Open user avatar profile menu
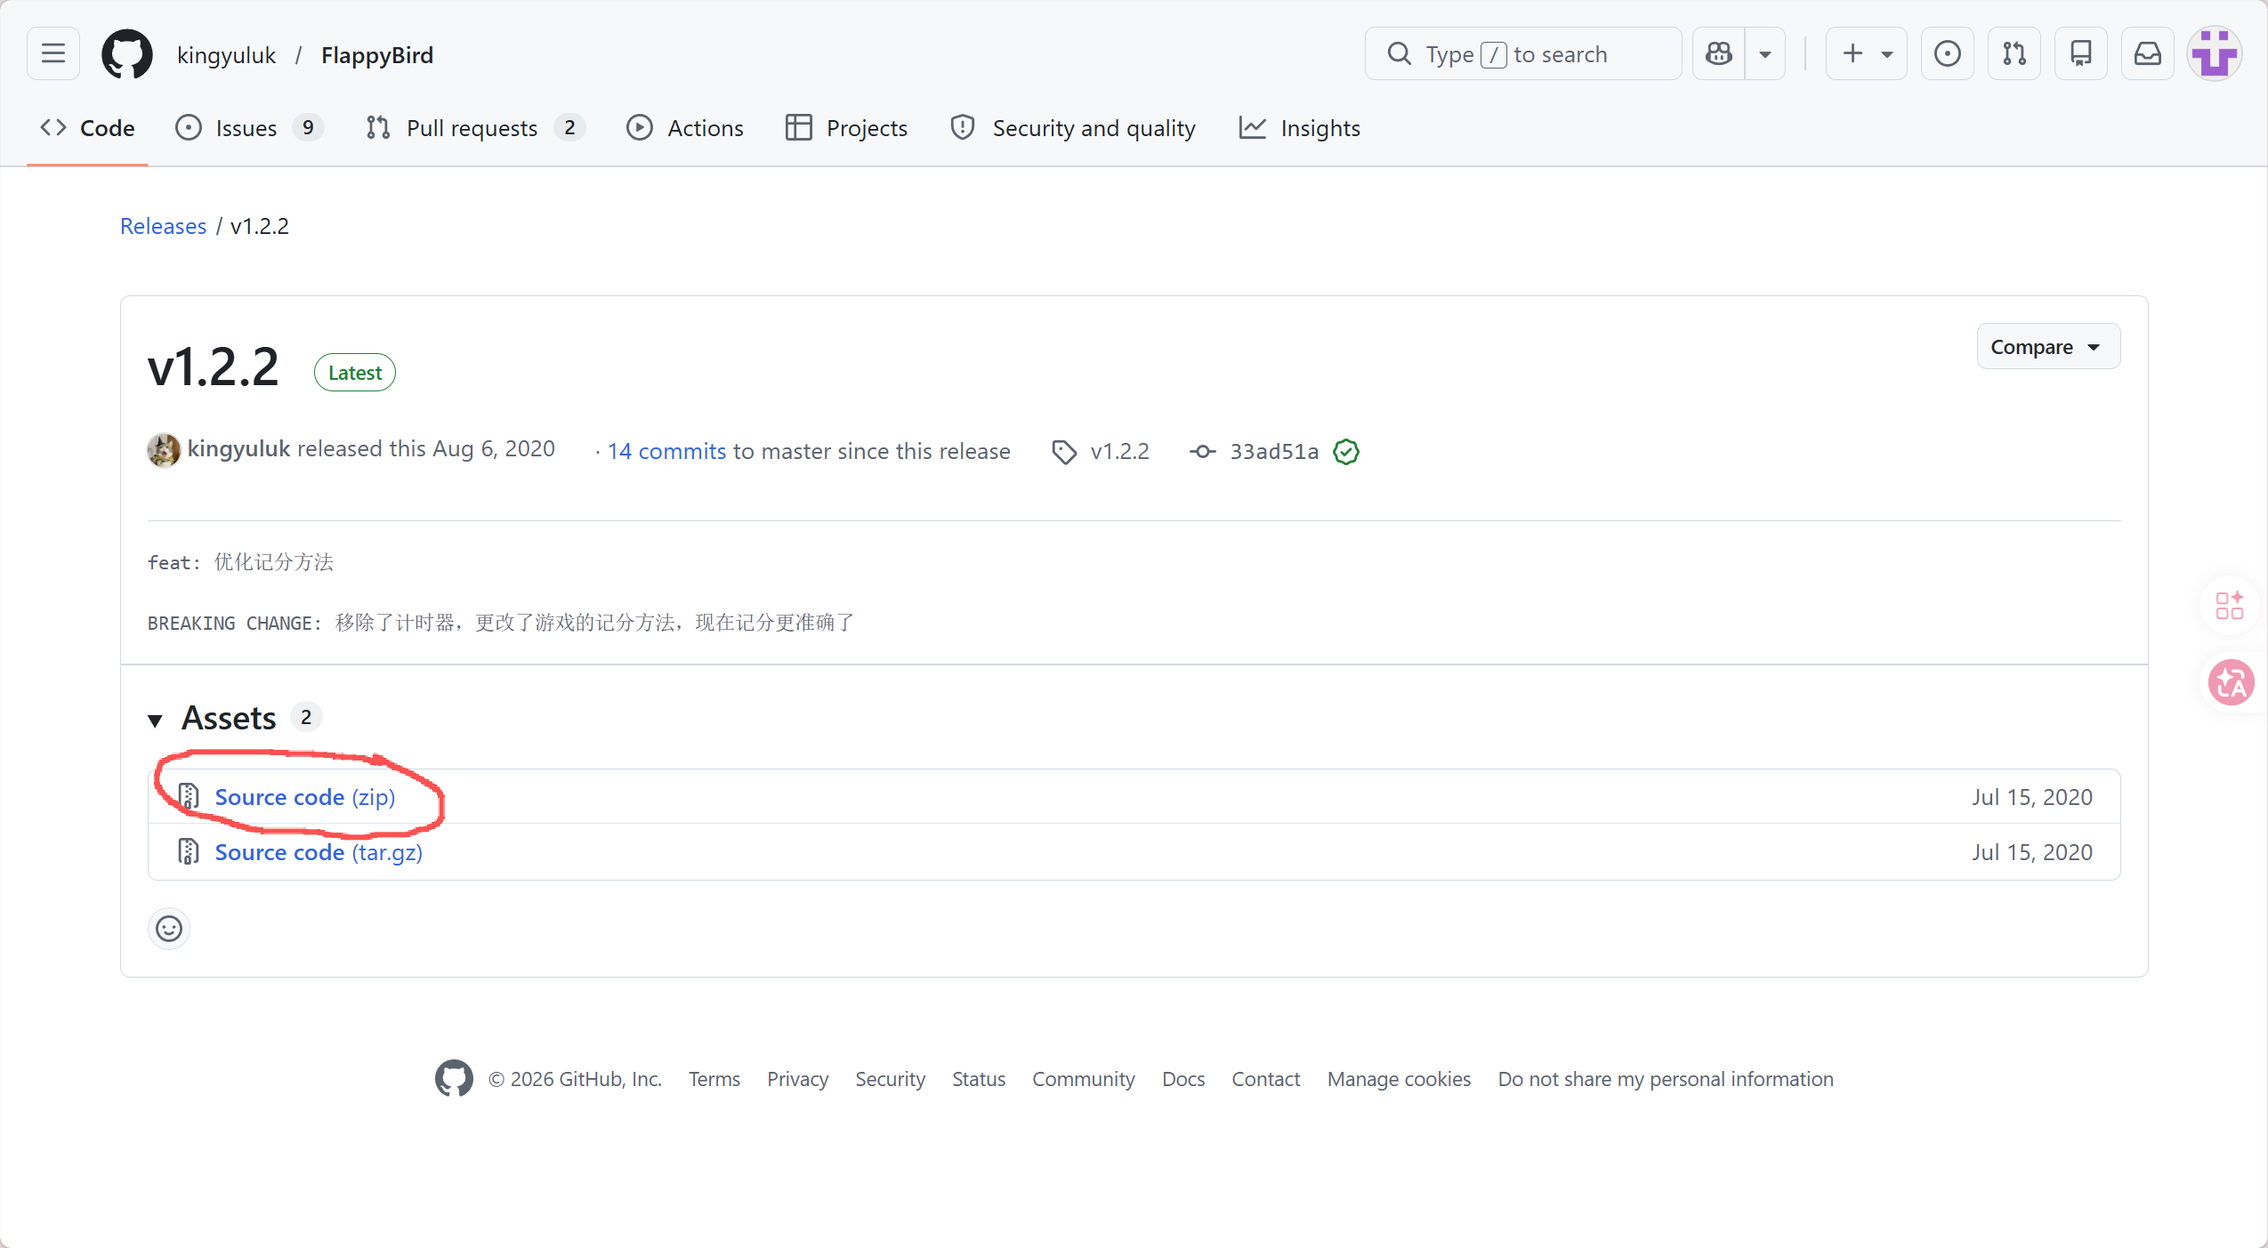Screen dimensions: 2268x1248 [x=2214, y=53]
